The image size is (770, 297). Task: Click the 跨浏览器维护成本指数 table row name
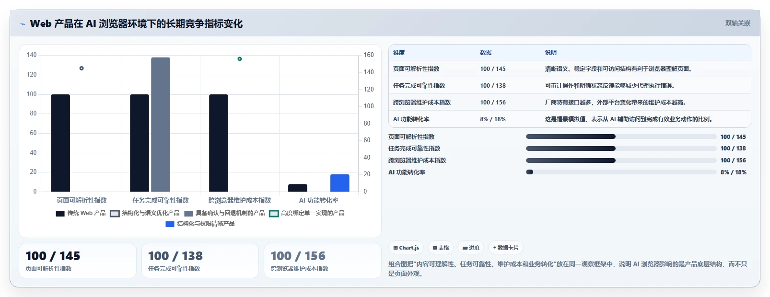click(x=422, y=103)
